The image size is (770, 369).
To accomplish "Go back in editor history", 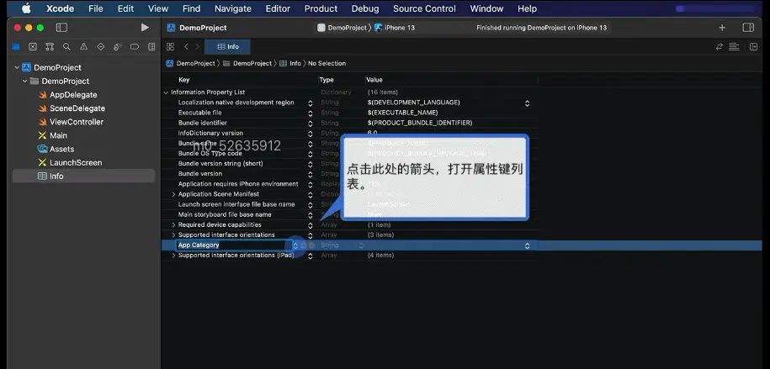I will [186, 46].
